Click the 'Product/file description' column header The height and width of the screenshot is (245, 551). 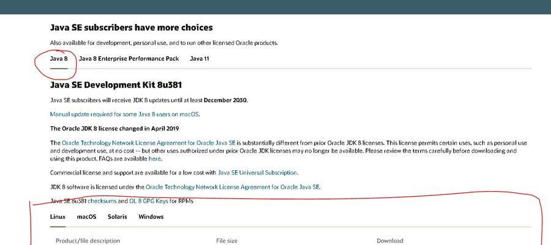88,241
